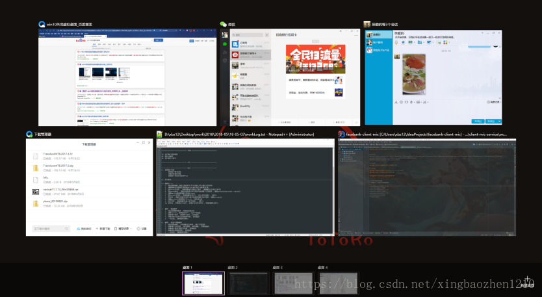
Task: Click the WeChat search input box
Action: (248, 35)
